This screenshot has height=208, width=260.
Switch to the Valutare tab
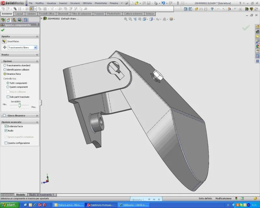31,14
